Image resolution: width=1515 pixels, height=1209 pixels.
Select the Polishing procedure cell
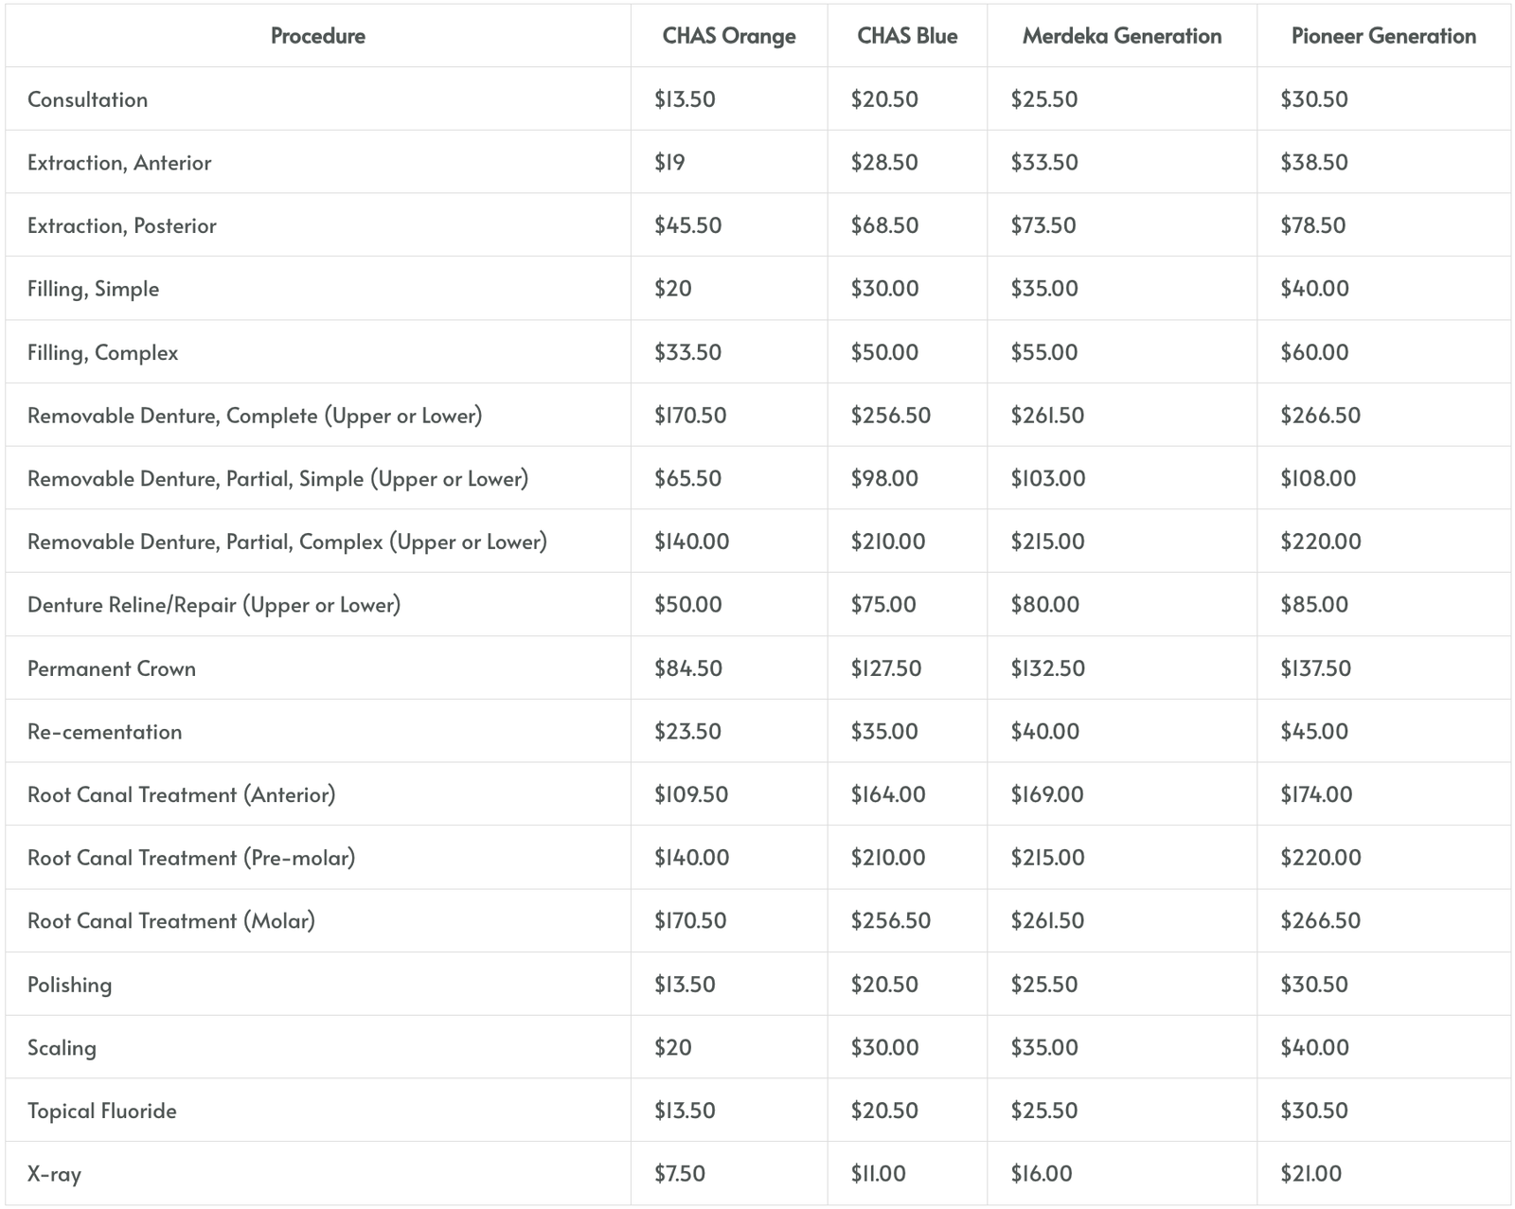tap(70, 985)
